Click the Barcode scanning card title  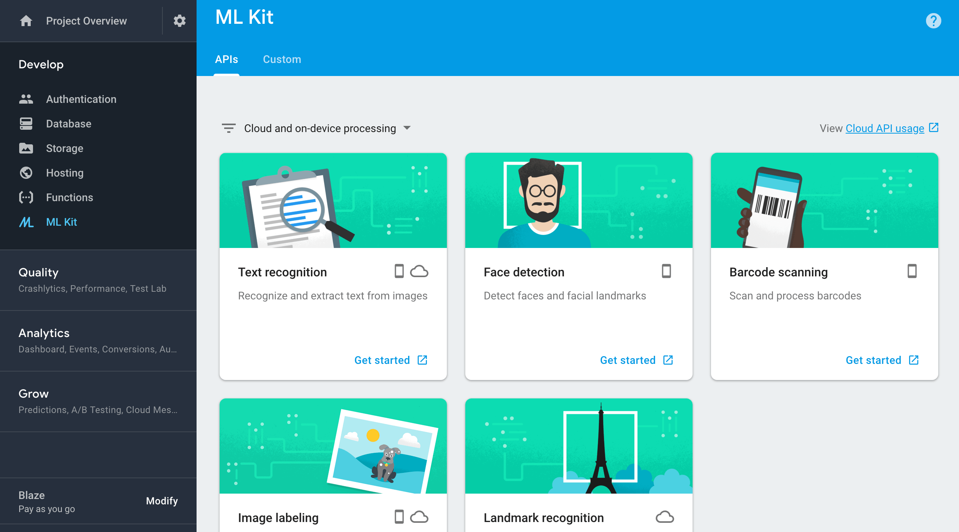tap(779, 272)
